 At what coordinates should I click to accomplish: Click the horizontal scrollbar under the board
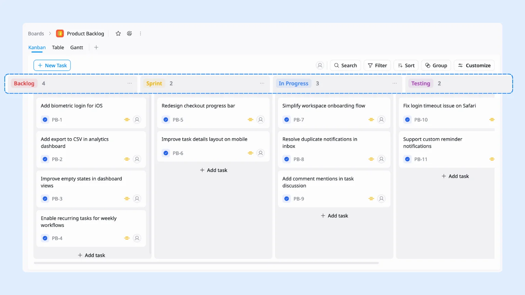pos(206,263)
